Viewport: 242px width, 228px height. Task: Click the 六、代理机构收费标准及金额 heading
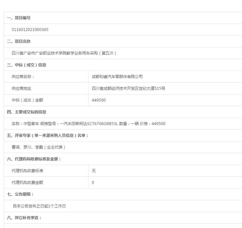tap(34, 159)
